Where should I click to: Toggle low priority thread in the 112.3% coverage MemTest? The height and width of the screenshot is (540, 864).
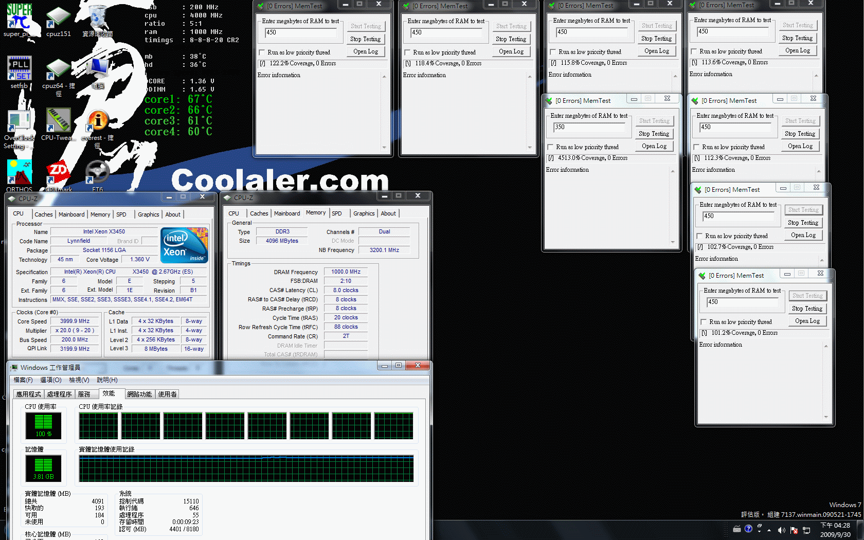697,147
